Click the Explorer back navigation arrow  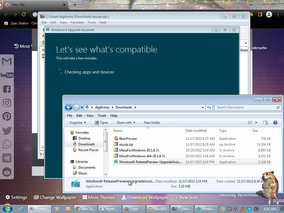[69, 107]
